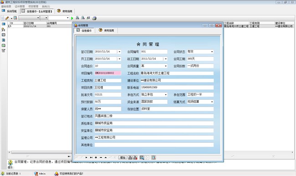The width and height of the screenshot is (296, 176).
Task: Close the 合同管理 dialog
Action: tap(219, 25)
